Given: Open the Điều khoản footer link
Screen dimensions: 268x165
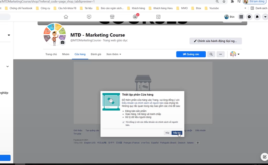Looking at the screenshot, I should coord(201,131).
